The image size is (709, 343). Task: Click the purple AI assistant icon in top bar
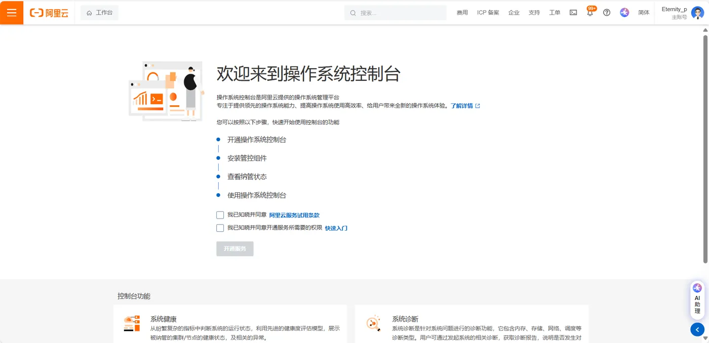pyautogui.click(x=624, y=13)
